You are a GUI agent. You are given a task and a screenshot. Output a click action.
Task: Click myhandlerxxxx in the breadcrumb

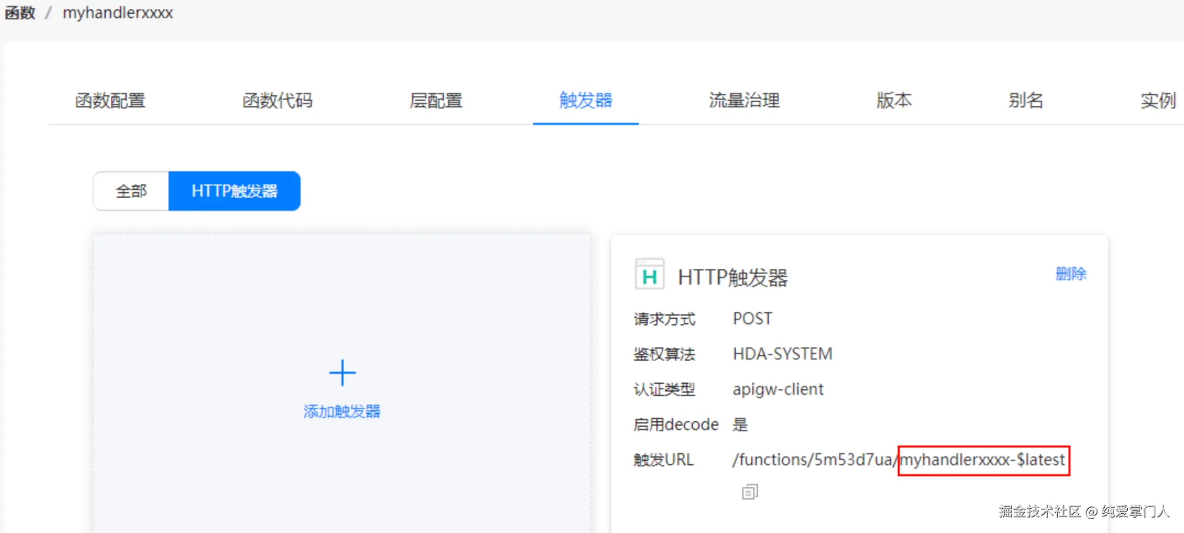(118, 13)
